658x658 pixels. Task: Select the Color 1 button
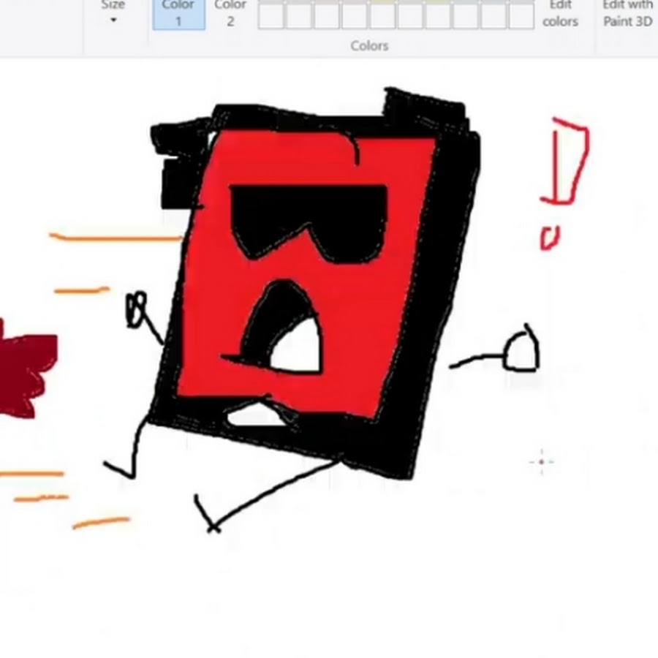coord(178,14)
